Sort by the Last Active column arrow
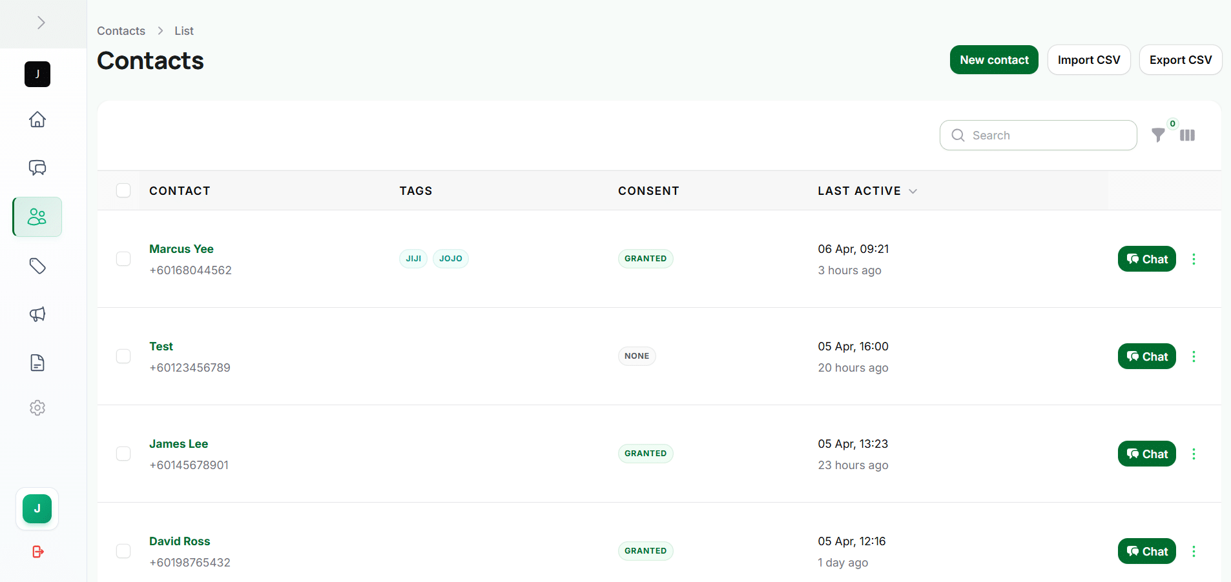Image resolution: width=1231 pixels, height=582 pixels. pos(913,191)
